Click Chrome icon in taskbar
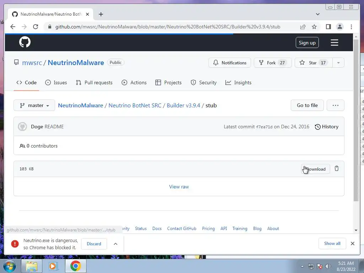The width and height of the screenshot is (364, 273). tap(75, 266)
